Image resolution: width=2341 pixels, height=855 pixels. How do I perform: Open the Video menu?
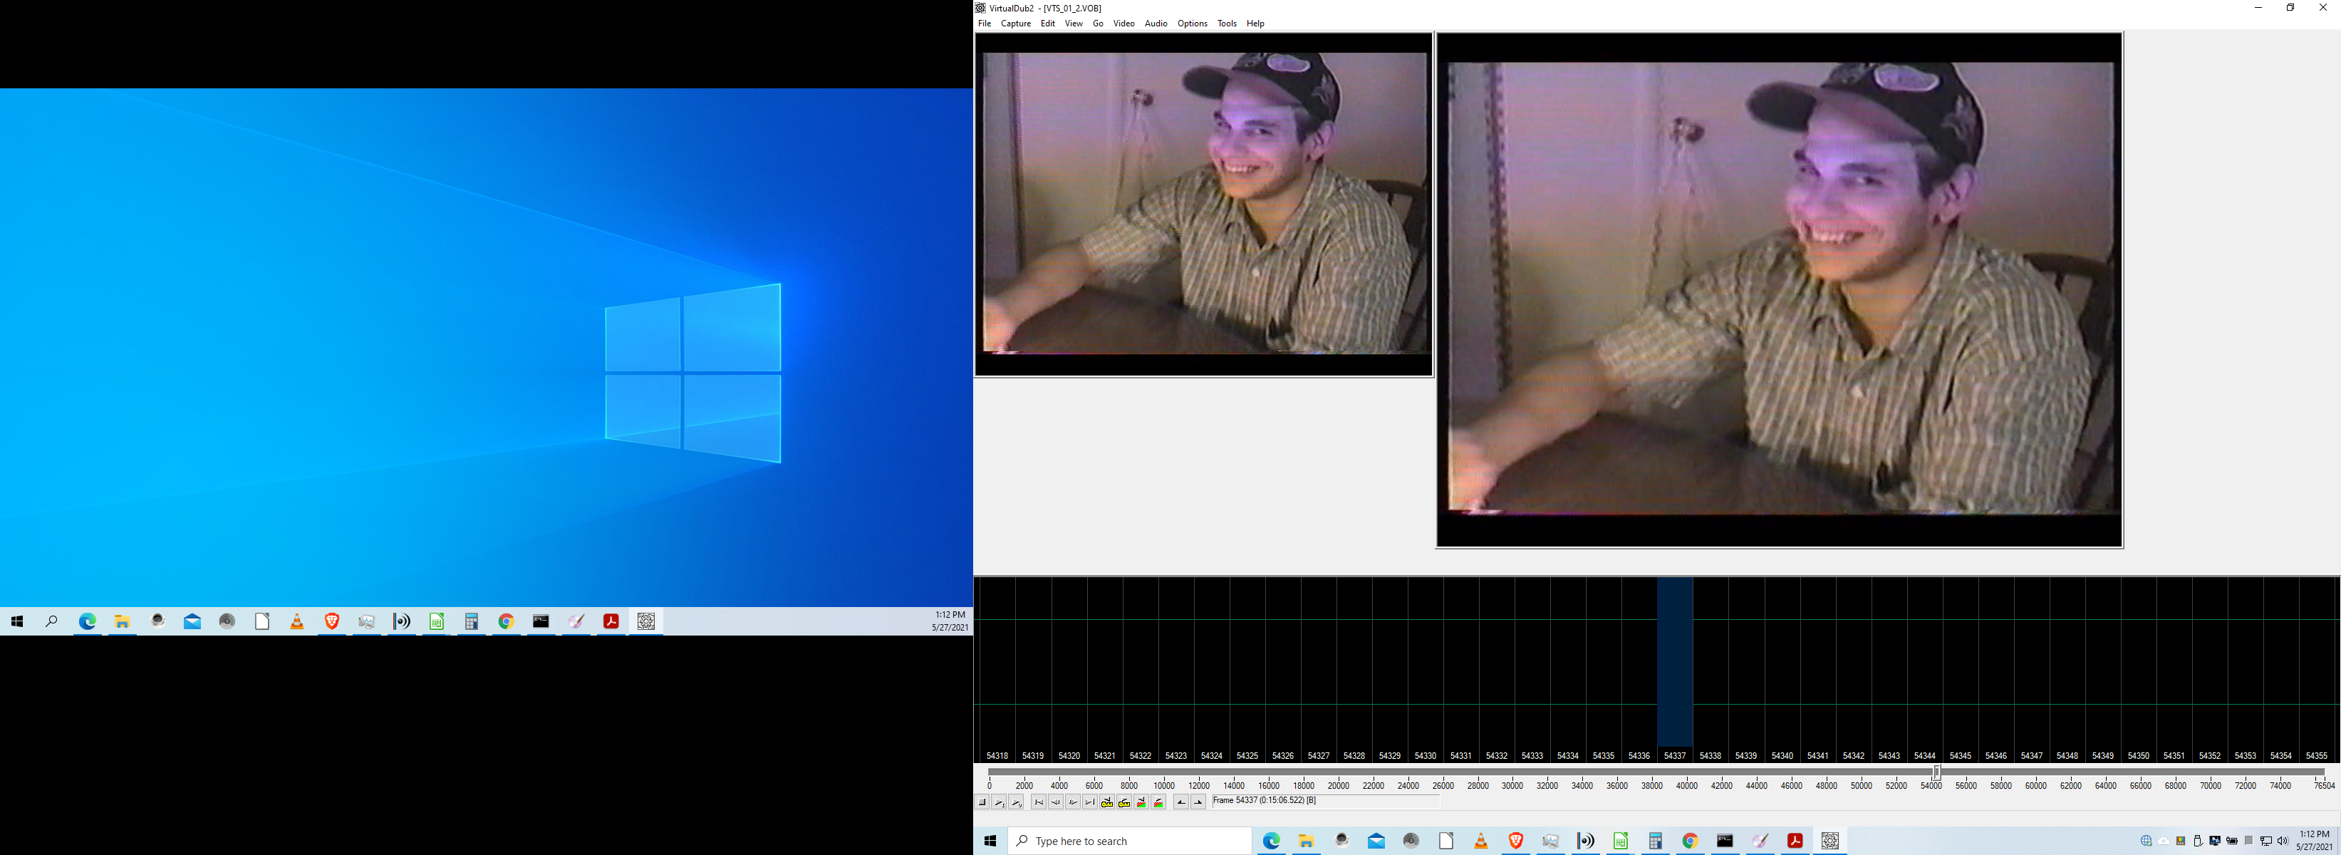click(1123, 24)
